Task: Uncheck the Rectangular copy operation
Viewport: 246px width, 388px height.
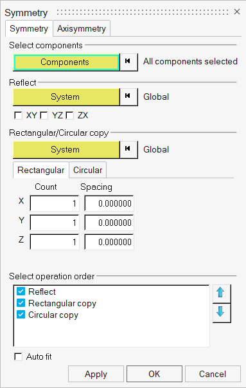Action: pyautogui.click(x=21, y=303)
